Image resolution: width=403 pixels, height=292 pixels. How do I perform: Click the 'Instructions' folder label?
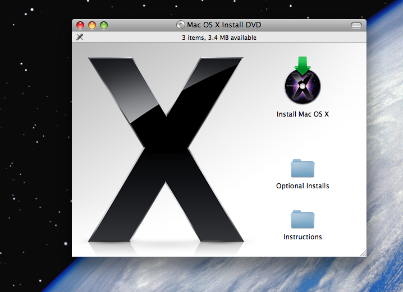[303, 237]
